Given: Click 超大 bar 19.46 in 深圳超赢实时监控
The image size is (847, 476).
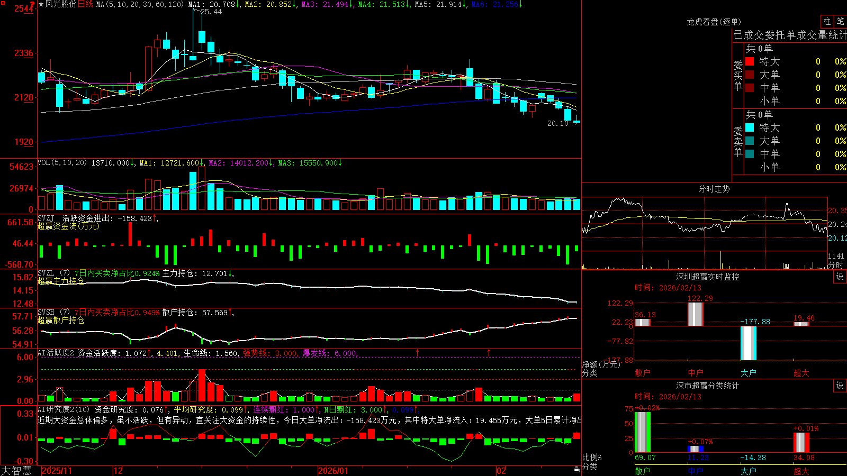Looking at the screenshot, I should (801, 324).
